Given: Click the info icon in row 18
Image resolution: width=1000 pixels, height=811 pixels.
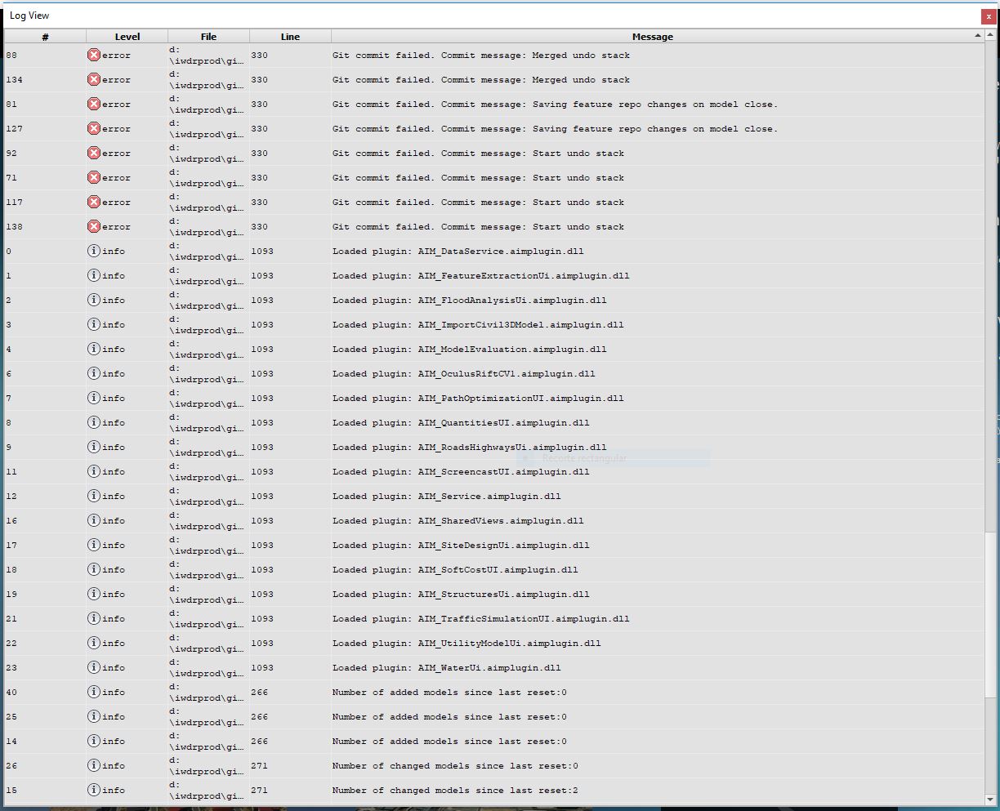Looking at the screenshot, I should click(94, 569).
